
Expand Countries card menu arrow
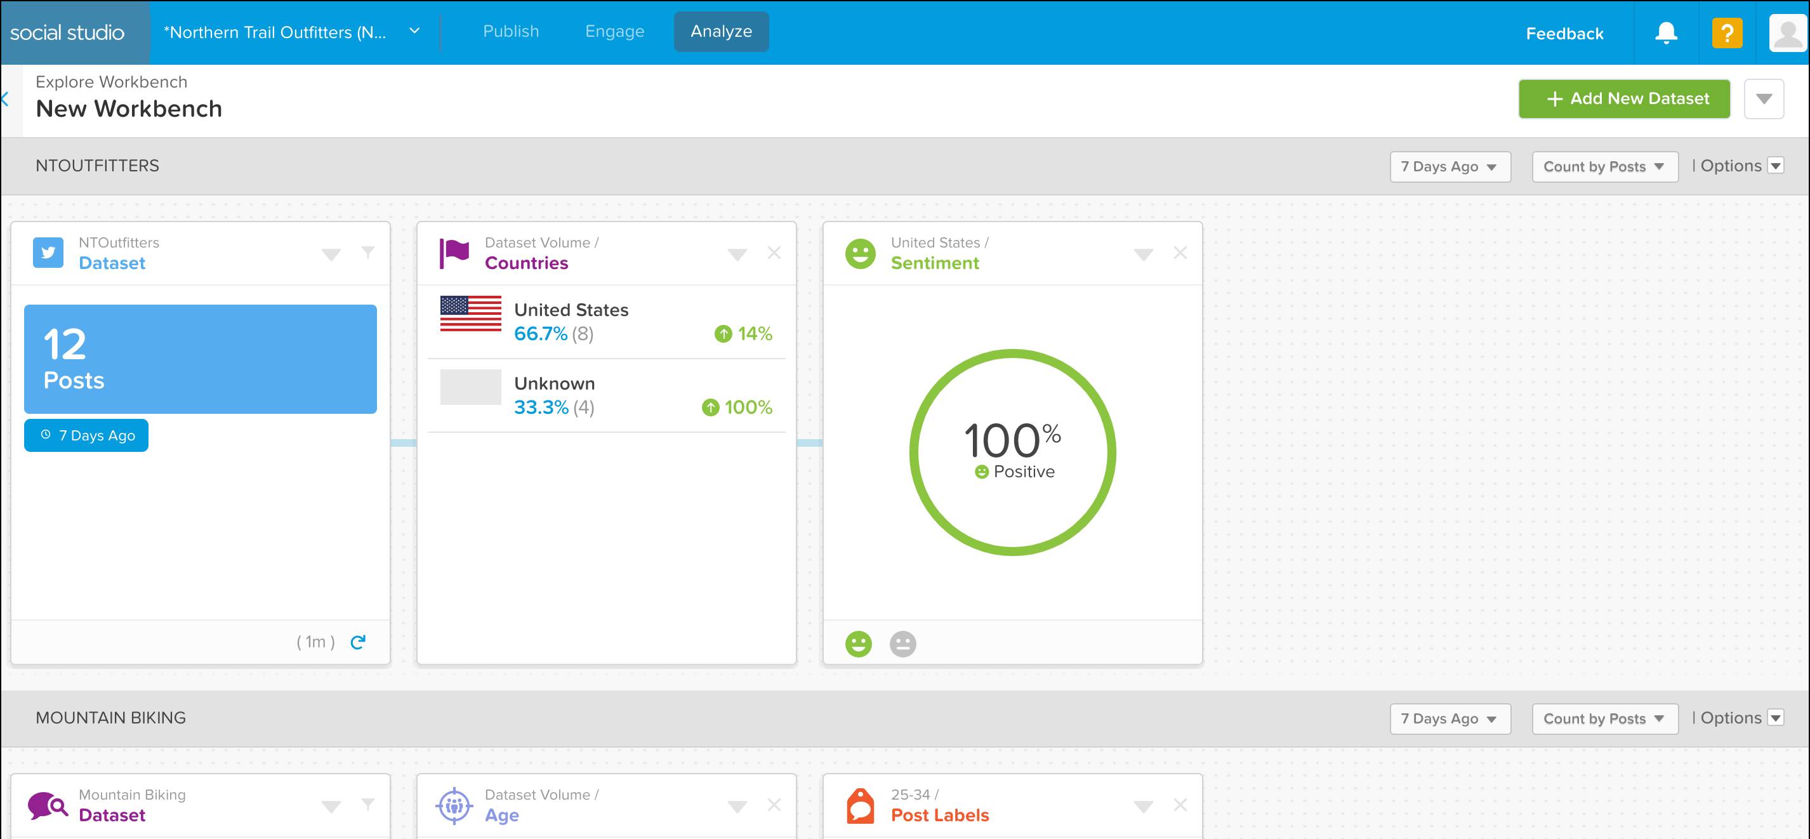tap(737, 254)
